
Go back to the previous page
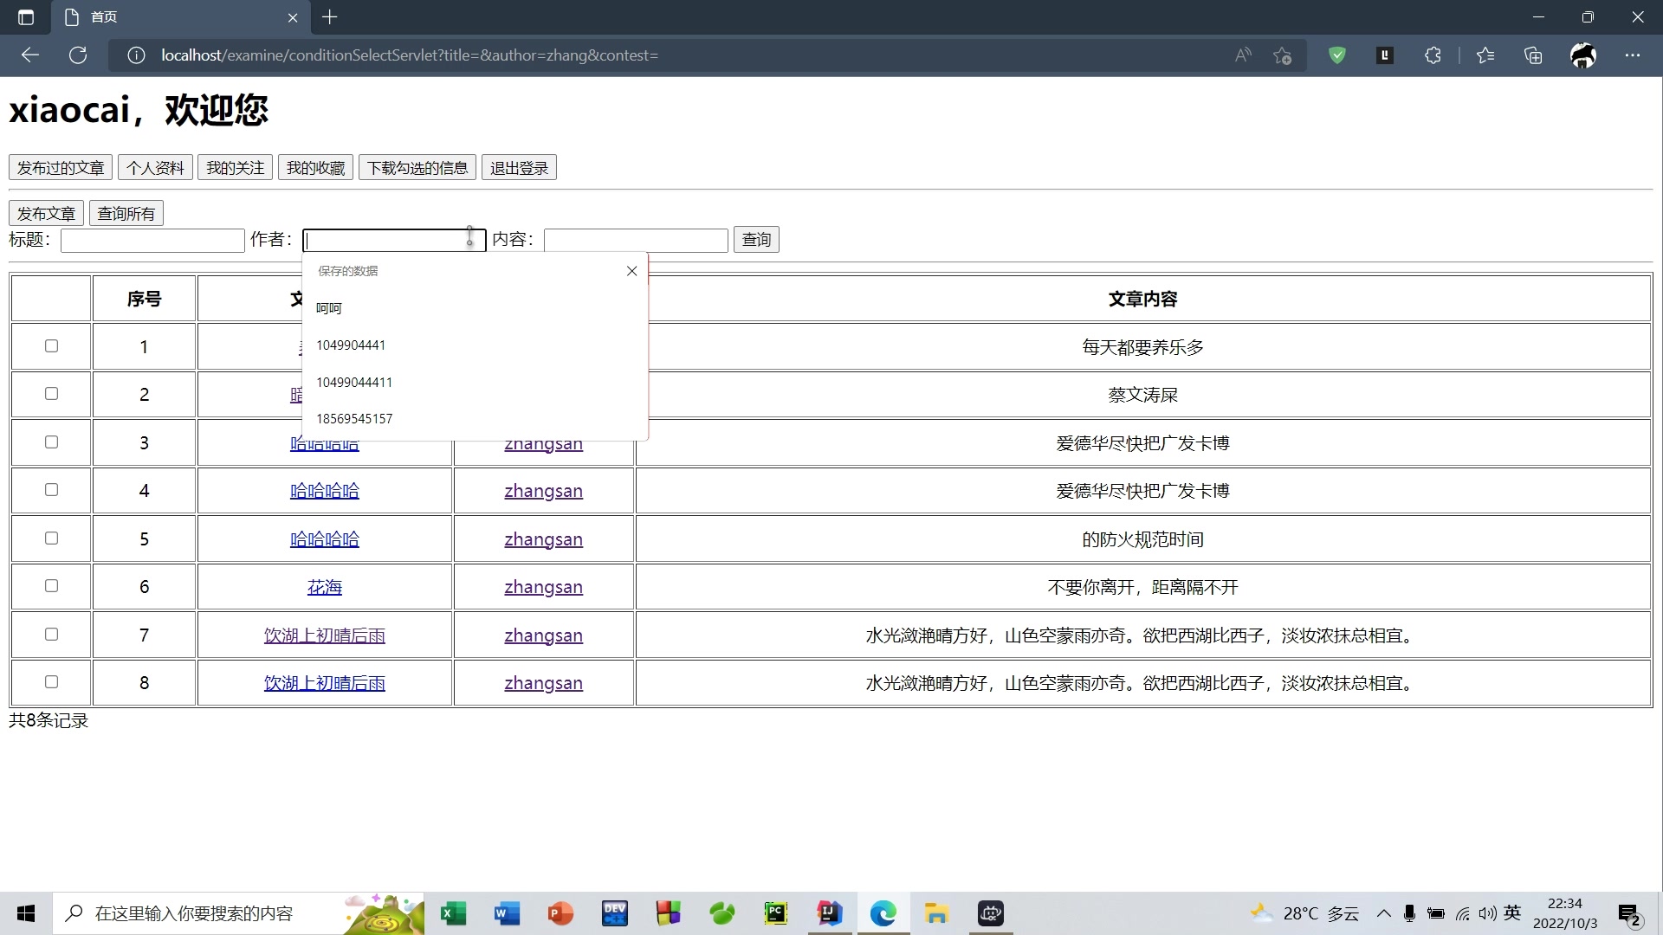click(x=30, y=55)
